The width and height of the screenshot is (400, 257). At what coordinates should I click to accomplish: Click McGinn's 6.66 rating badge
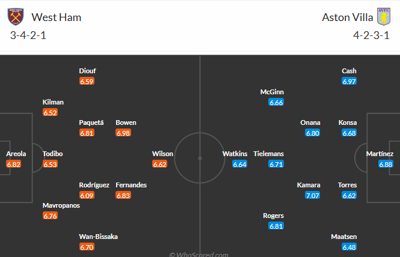pos(276,102)
